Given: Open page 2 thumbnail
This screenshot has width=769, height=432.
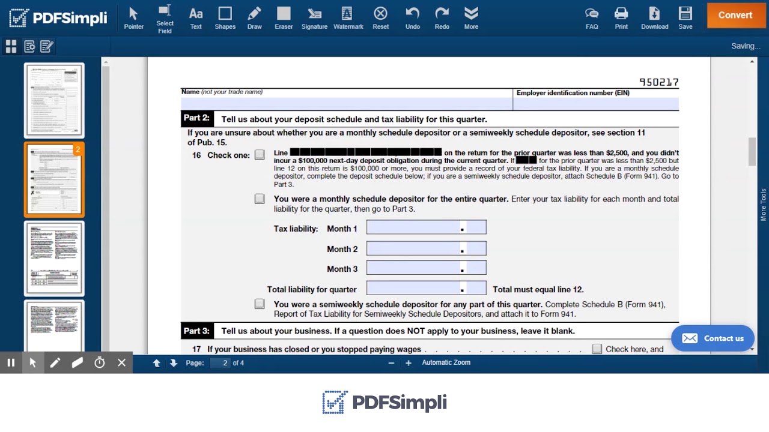Looking at the screenshot, I should [54, 179].
